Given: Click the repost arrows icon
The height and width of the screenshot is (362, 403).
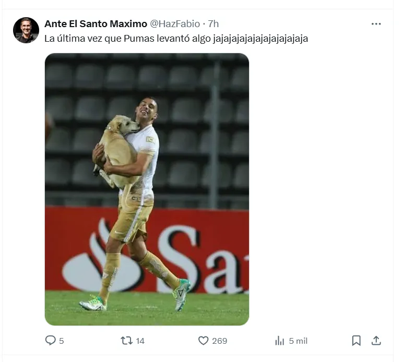Looking at the screenshot, I should 126,341.
